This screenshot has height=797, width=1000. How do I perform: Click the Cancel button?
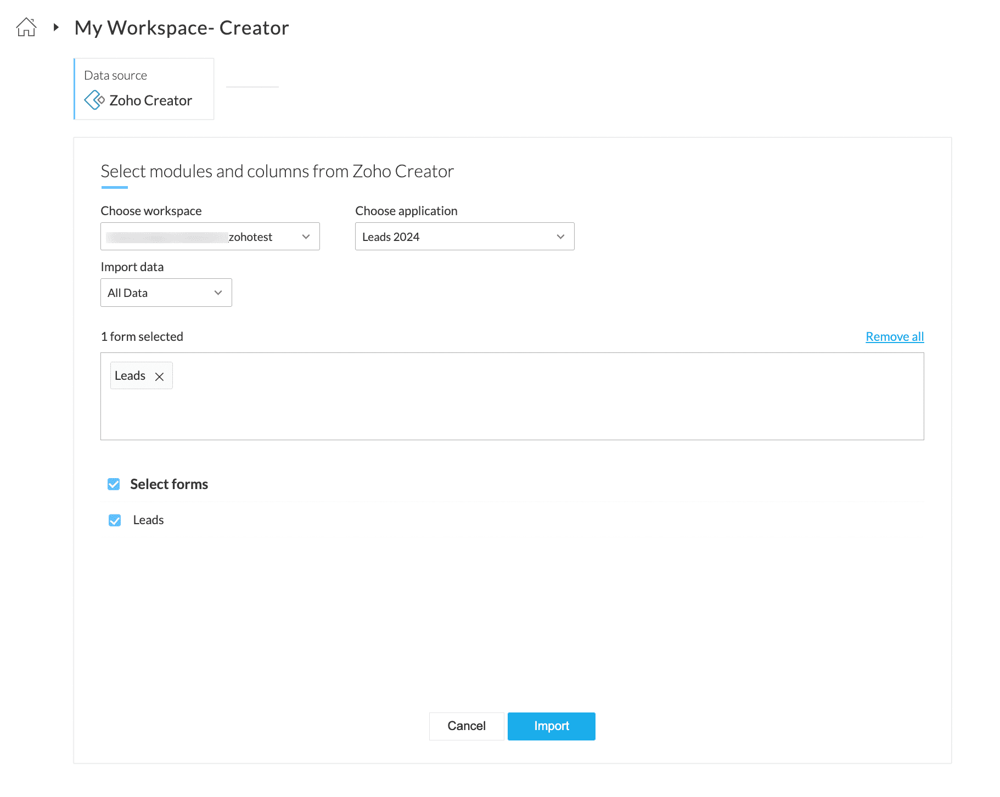click(x=467, y=726)
